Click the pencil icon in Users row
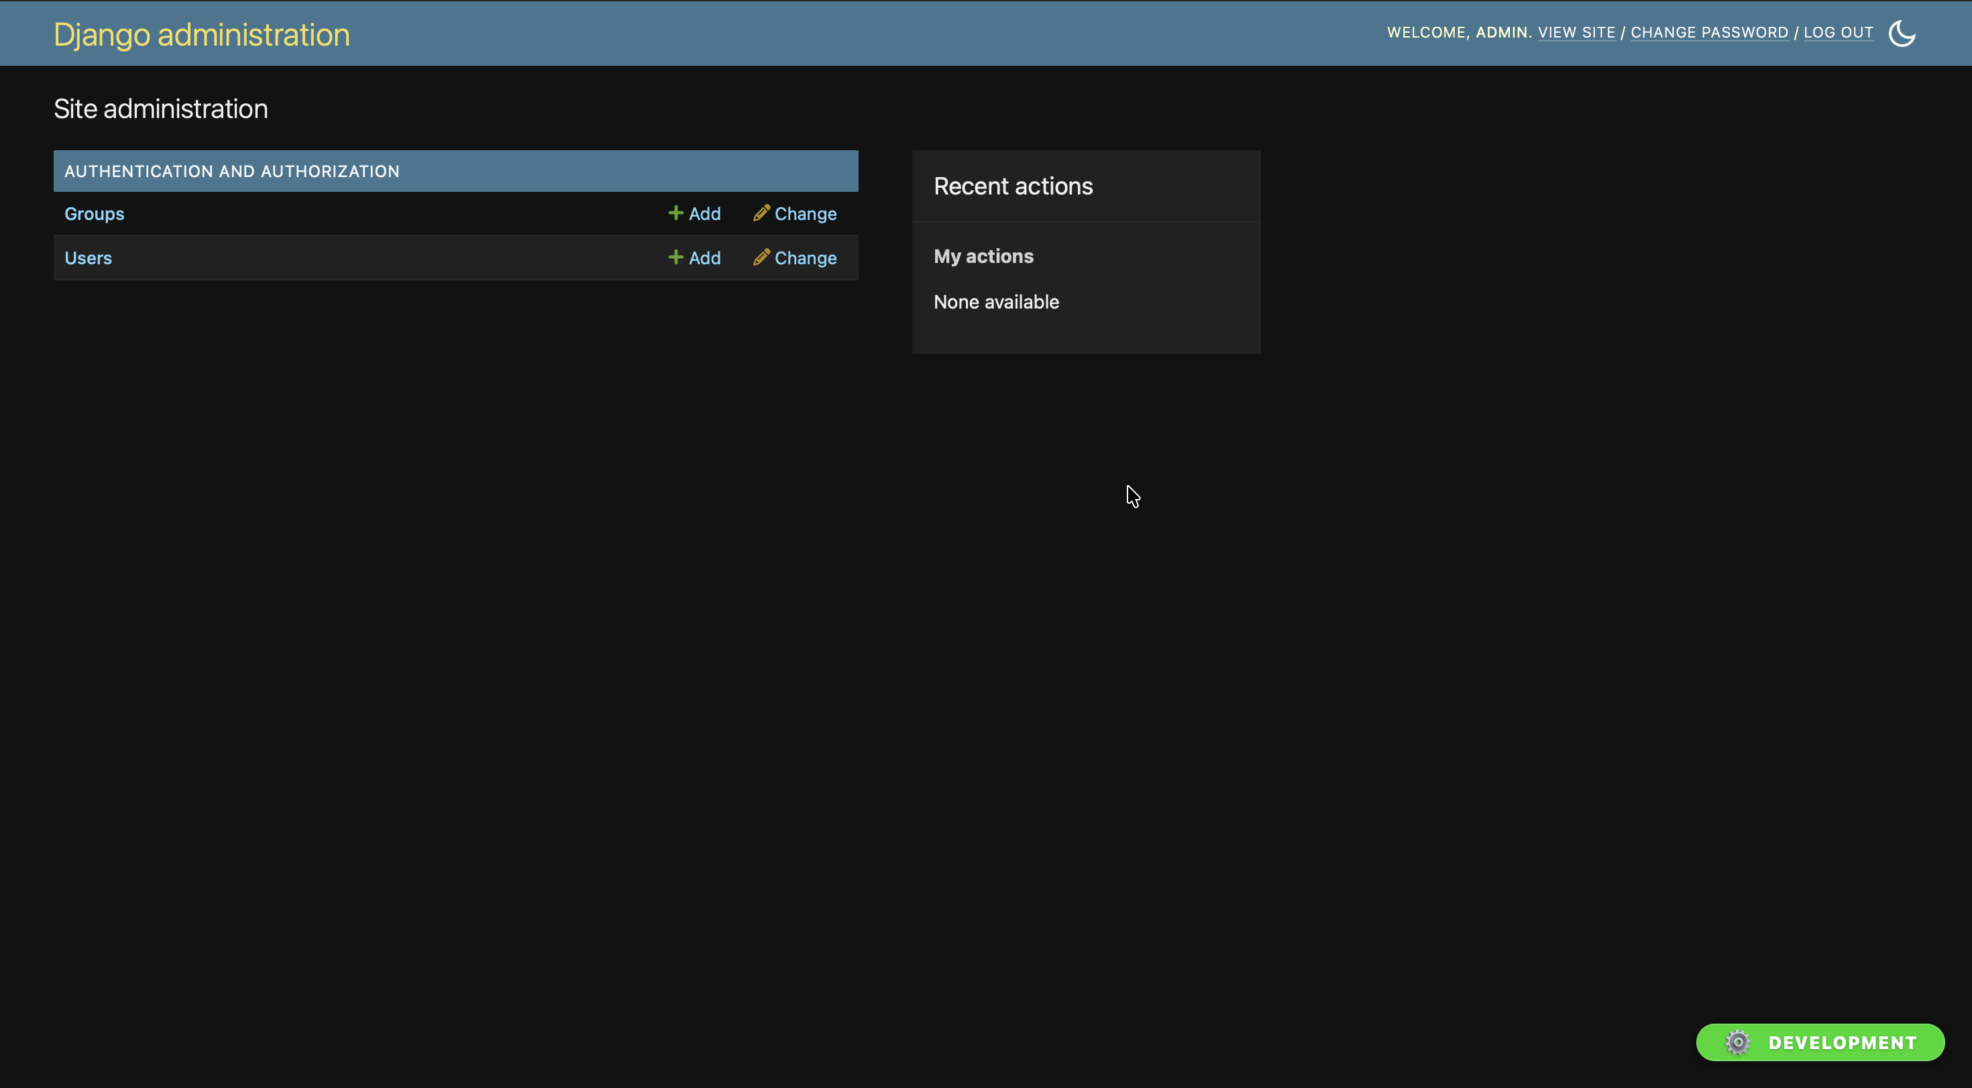The width and height of the screenshot is (1972, 1088). 761,258
